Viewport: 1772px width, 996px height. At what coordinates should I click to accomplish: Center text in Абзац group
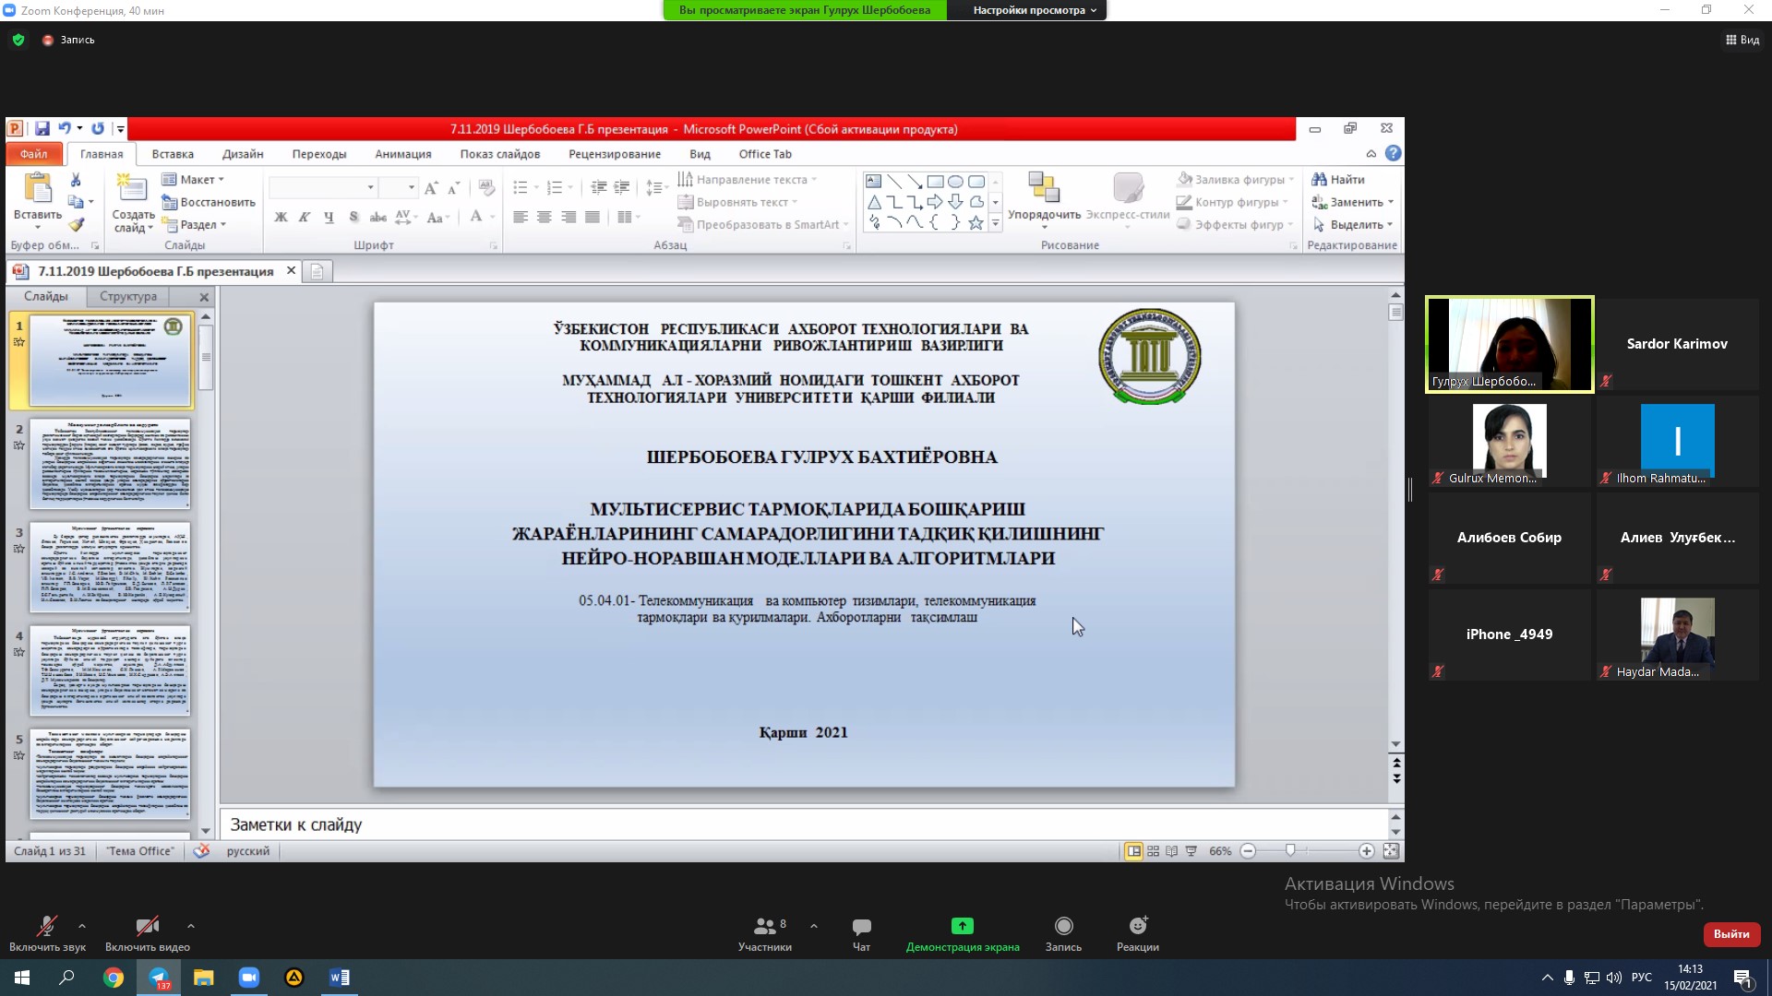pyautogui.click(x=545, y=217)
